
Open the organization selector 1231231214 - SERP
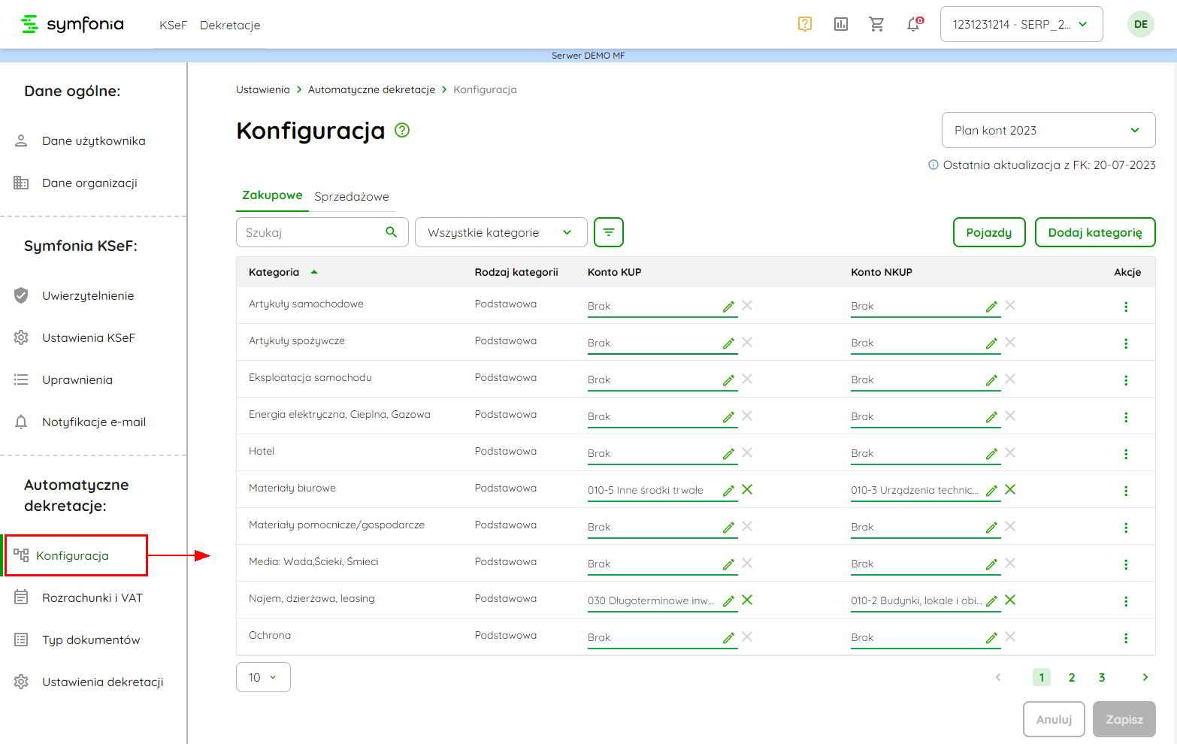point(1021,24)
